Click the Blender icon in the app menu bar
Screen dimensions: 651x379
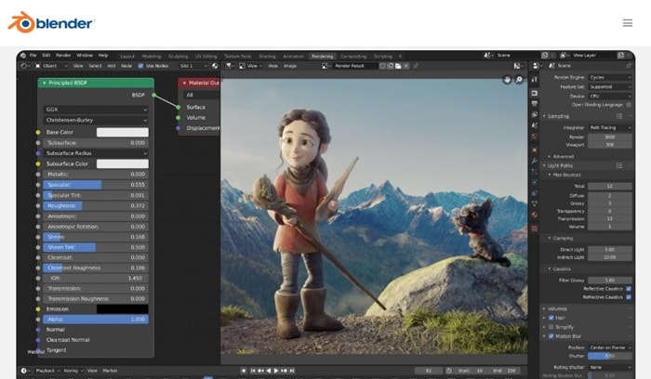pyautogui.click(x=23, y=55)
